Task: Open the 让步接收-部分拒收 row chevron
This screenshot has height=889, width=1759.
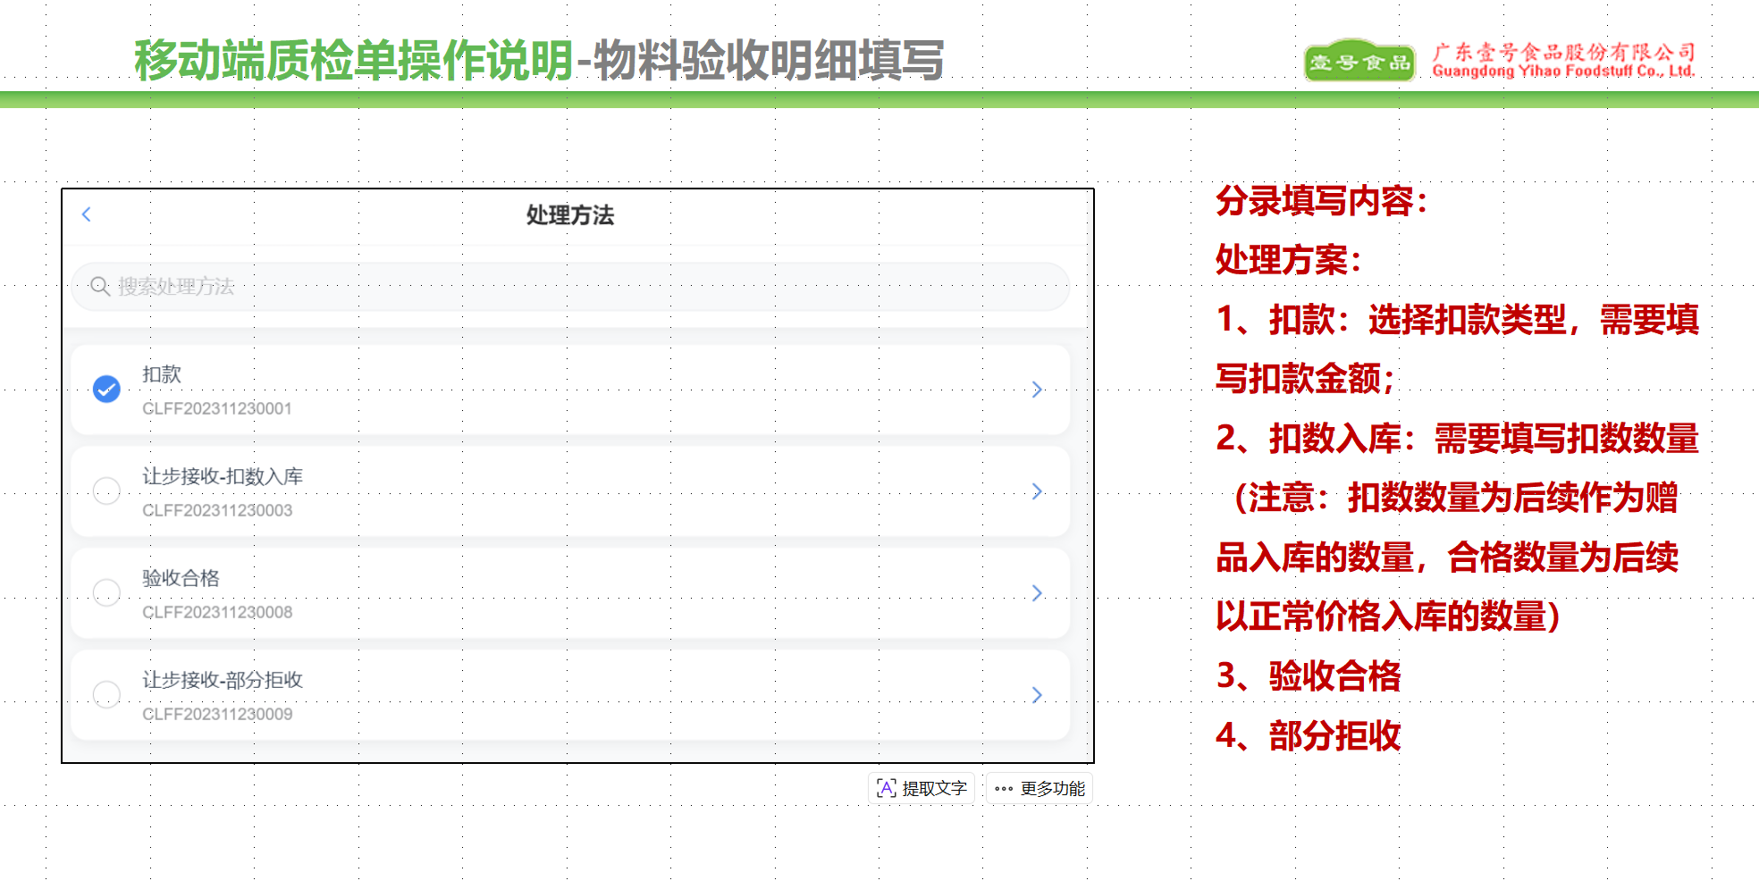Action: click(x=1037, y=695)
